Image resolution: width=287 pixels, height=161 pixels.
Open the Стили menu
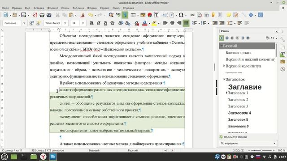[65, 8]
